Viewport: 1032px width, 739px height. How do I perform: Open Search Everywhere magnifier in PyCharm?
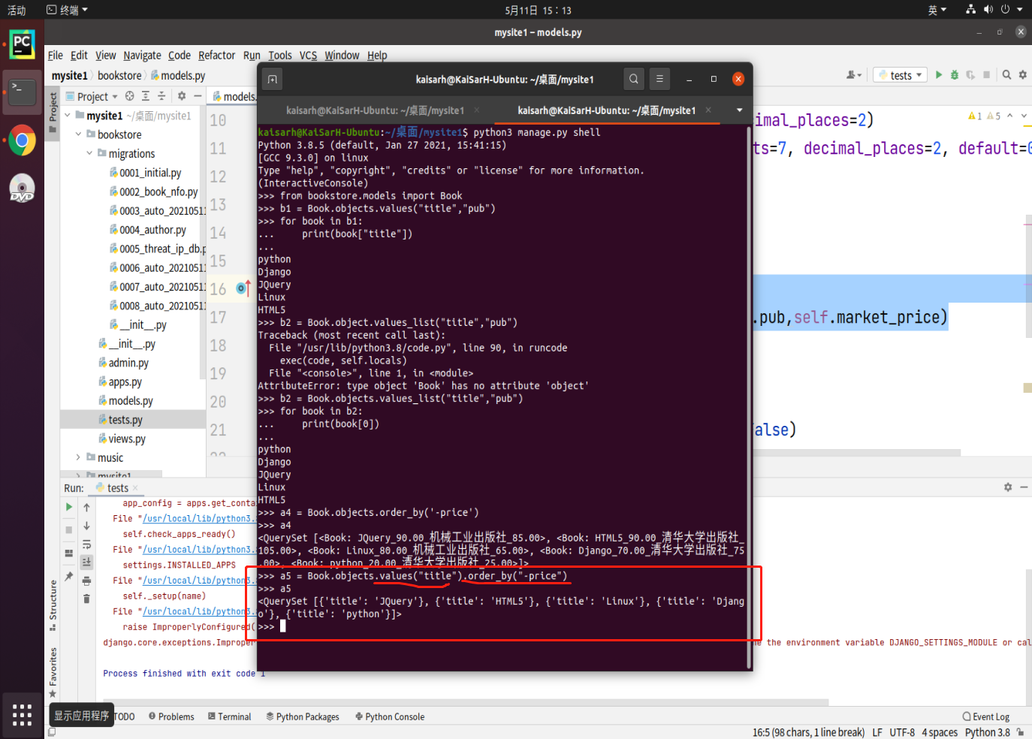click(x=1006, y=75)
